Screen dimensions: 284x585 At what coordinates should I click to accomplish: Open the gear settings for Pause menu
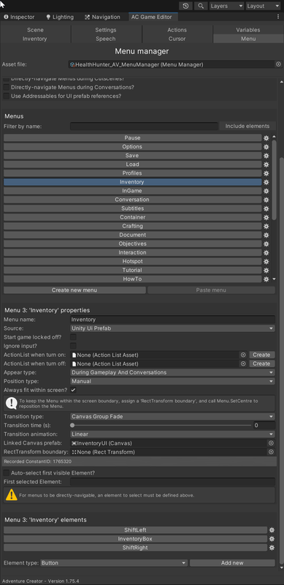[266, 138]
